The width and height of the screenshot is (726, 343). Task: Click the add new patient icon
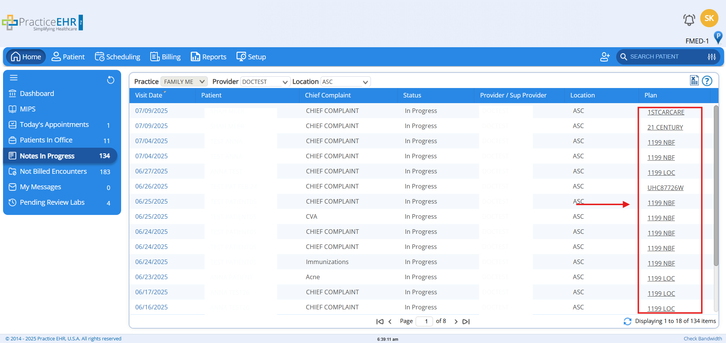pyautogui.click(x=605, y=57)
